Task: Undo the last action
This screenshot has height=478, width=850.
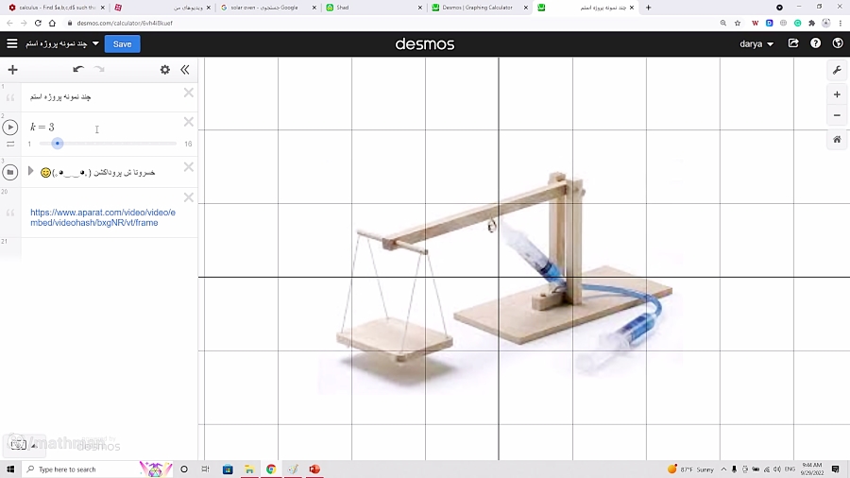Action: [78, 69]
